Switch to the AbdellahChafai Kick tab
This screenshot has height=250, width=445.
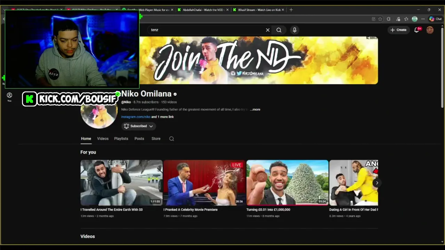point(203,10)
